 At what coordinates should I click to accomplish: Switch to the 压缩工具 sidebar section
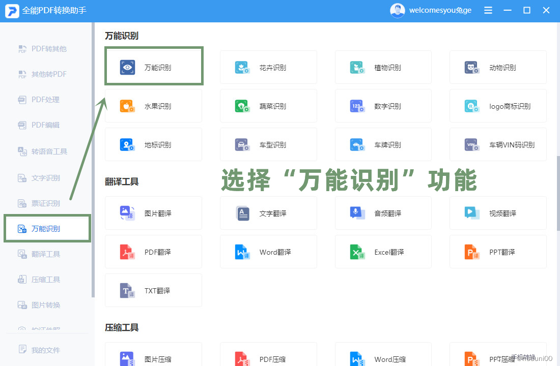coord(47,279)
